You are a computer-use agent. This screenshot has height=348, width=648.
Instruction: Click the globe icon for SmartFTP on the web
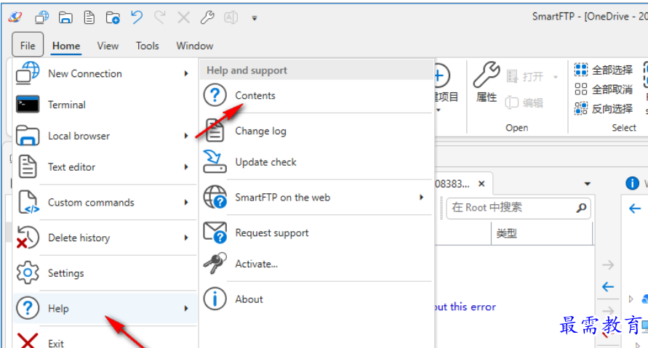click(215, 197)
